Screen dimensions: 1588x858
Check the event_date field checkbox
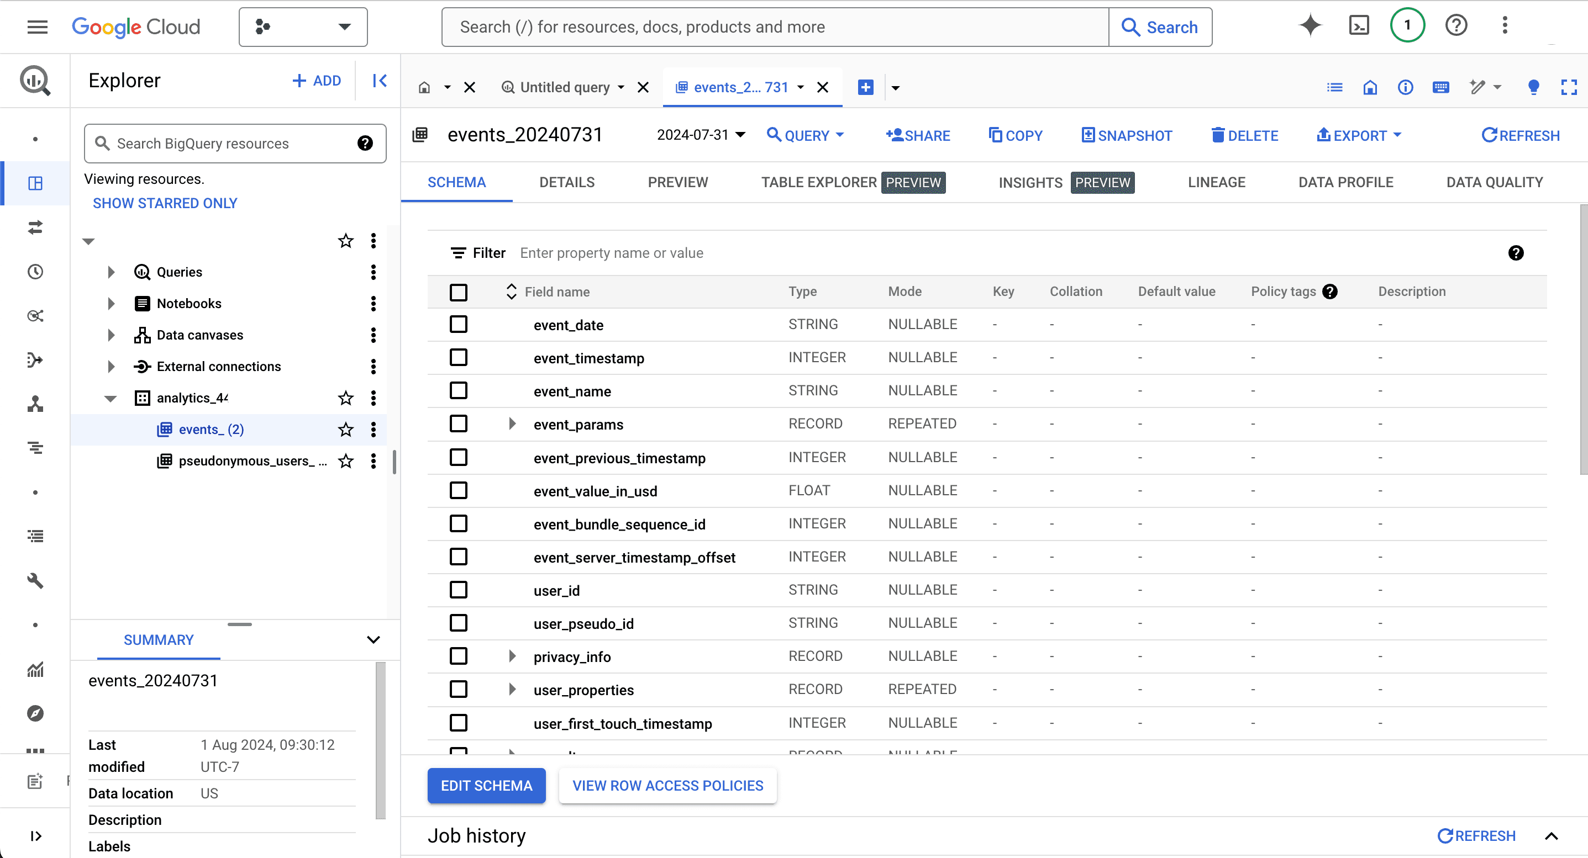pos(459,324)
